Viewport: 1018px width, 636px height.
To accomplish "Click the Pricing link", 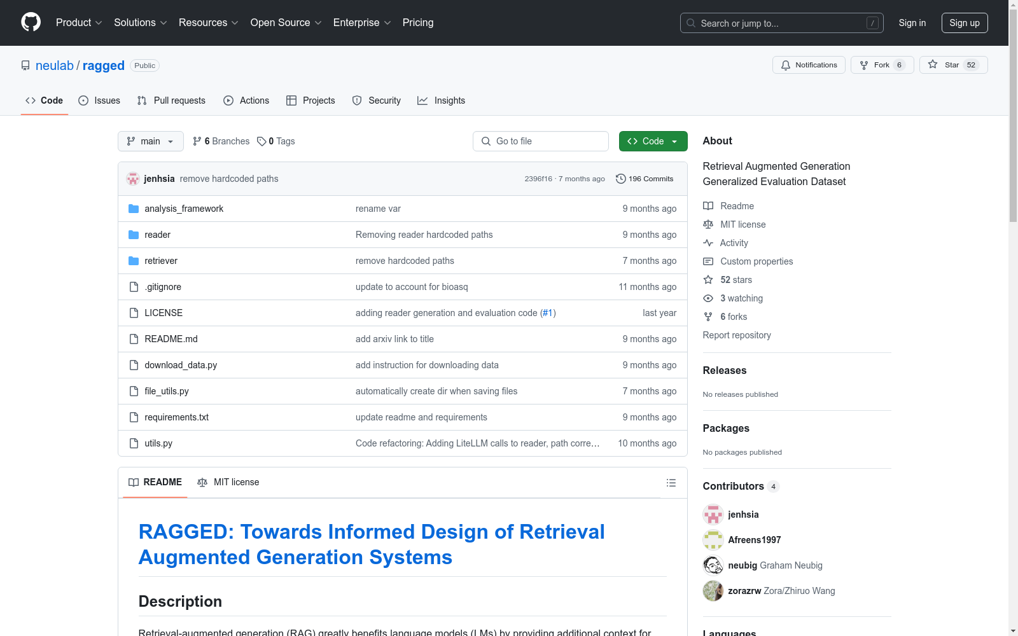I will 418,23.
